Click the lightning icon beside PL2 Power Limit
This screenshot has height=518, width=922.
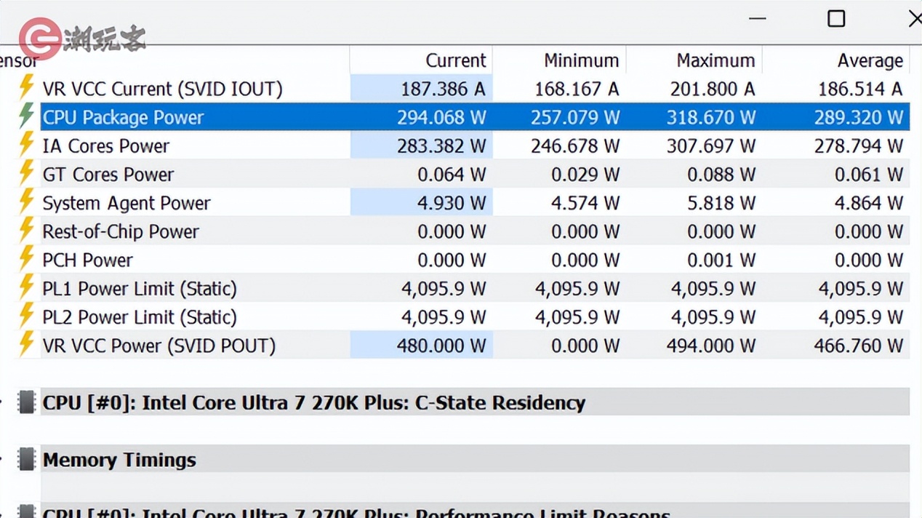[26, 316]
